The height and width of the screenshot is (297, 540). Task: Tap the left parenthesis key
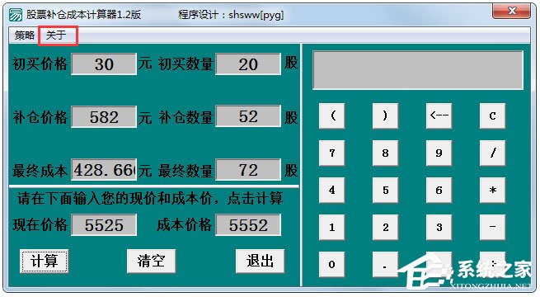pos(332,115)
